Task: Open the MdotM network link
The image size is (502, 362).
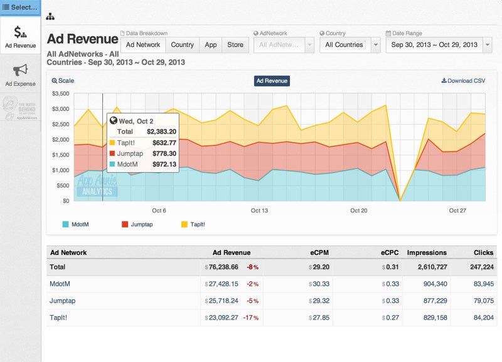Action: point(60,284)
